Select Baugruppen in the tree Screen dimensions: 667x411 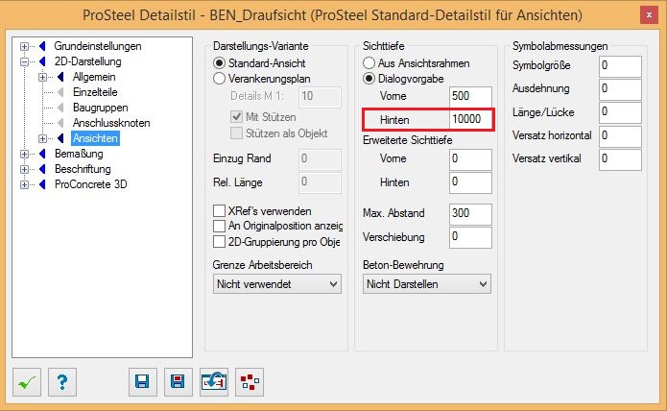(x=101, y=108)
